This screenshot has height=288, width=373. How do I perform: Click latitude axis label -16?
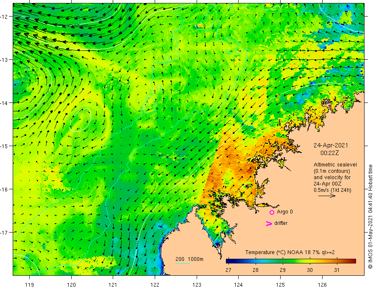[x=5, y=189]
